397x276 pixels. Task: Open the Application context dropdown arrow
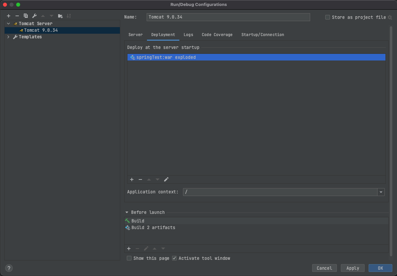pos(381,192)
